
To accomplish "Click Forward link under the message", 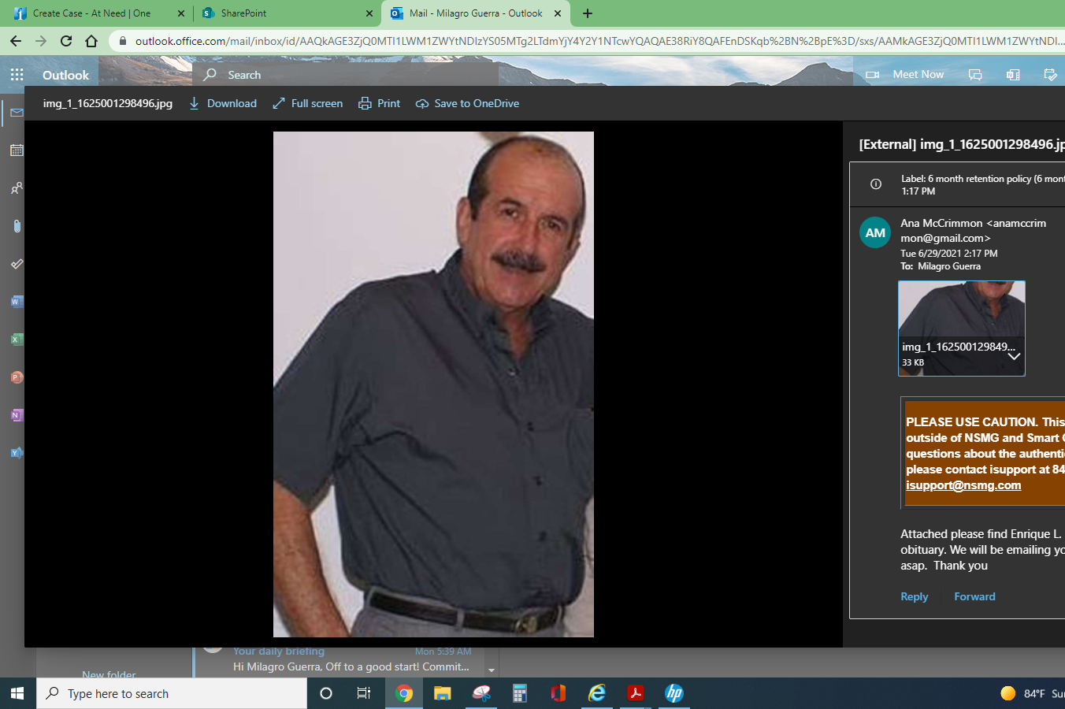I will pos(974,596).
